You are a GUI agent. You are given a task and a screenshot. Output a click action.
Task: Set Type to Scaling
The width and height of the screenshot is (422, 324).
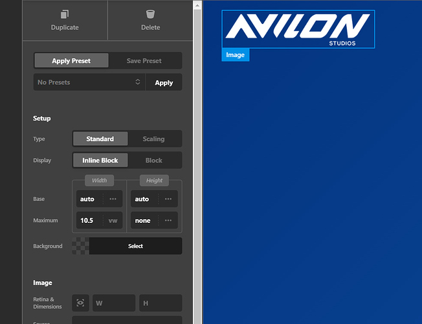click(x=153, y=139)
